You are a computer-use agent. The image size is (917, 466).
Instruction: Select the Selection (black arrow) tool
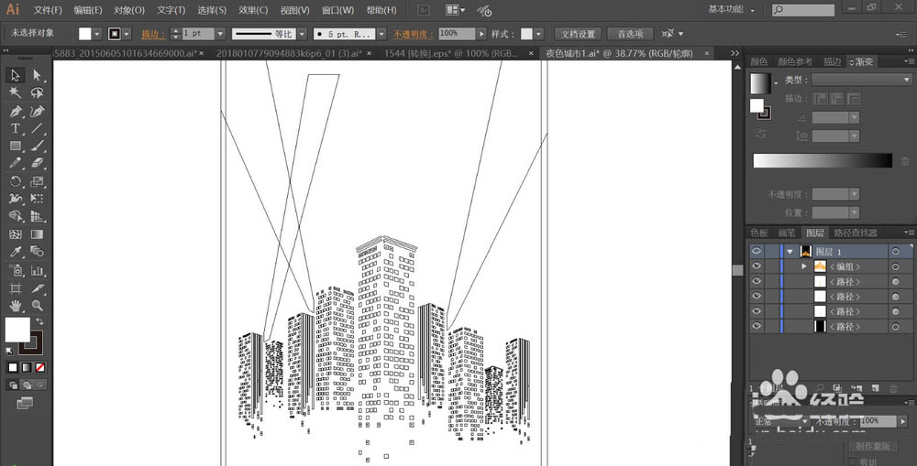click(x=16, y=75)
